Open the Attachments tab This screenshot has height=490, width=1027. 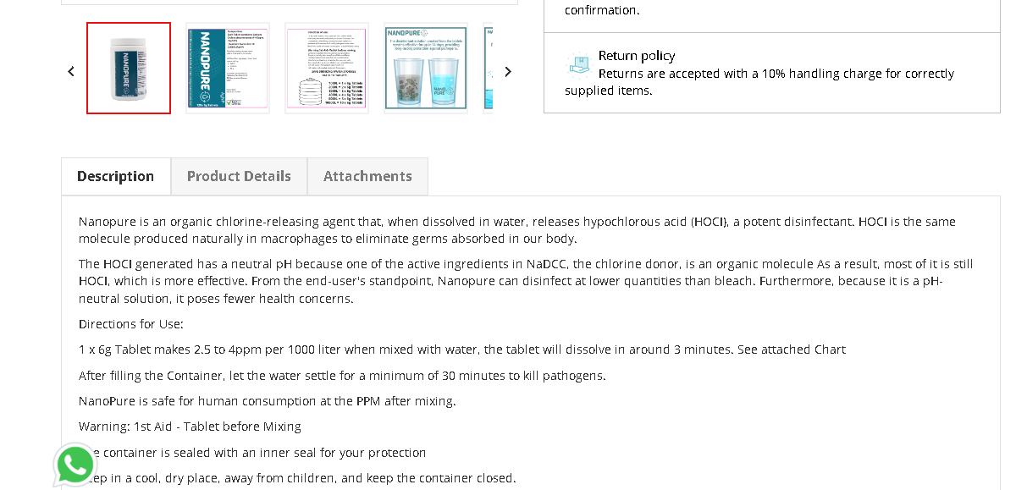367,176
